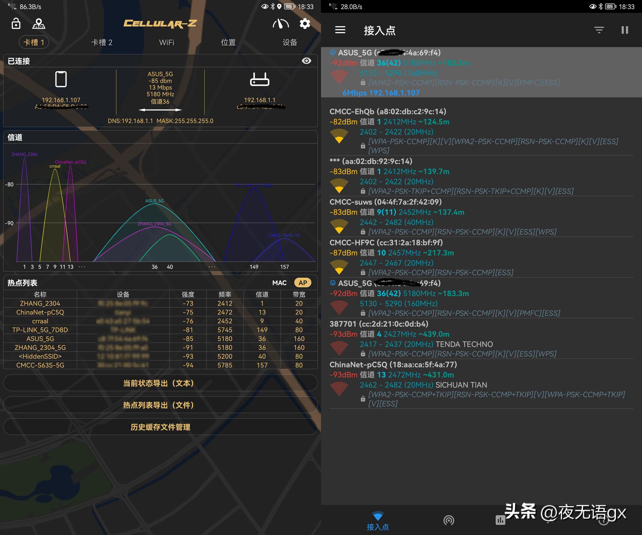Switch to the WiFi tab

(167, 43)
